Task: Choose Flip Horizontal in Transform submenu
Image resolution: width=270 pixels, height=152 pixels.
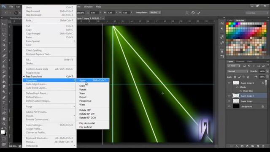Action: [93, 123]
